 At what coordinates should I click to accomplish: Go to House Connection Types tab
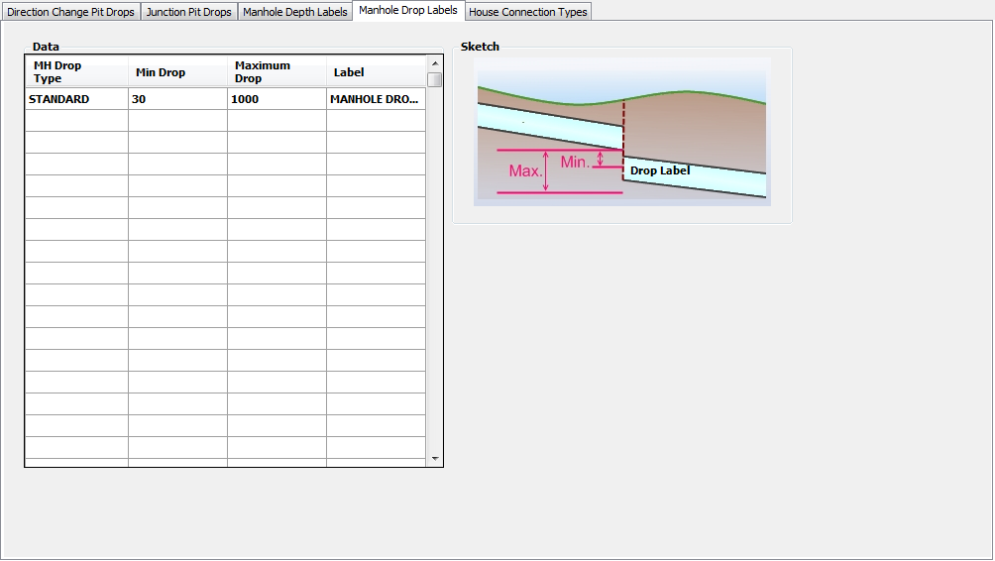528,12
